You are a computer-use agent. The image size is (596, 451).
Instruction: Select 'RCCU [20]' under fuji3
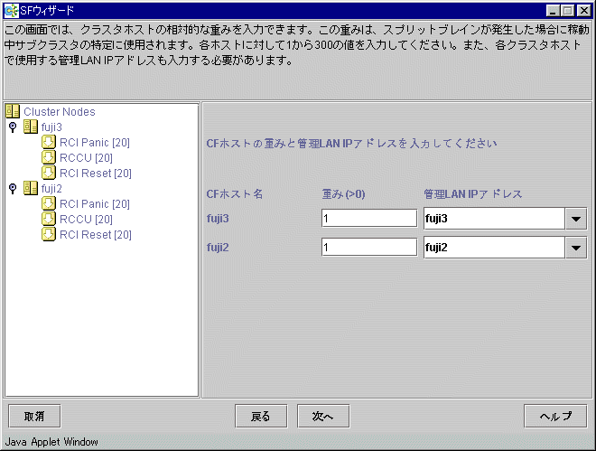pyautogui.click(x=87, y=158)
